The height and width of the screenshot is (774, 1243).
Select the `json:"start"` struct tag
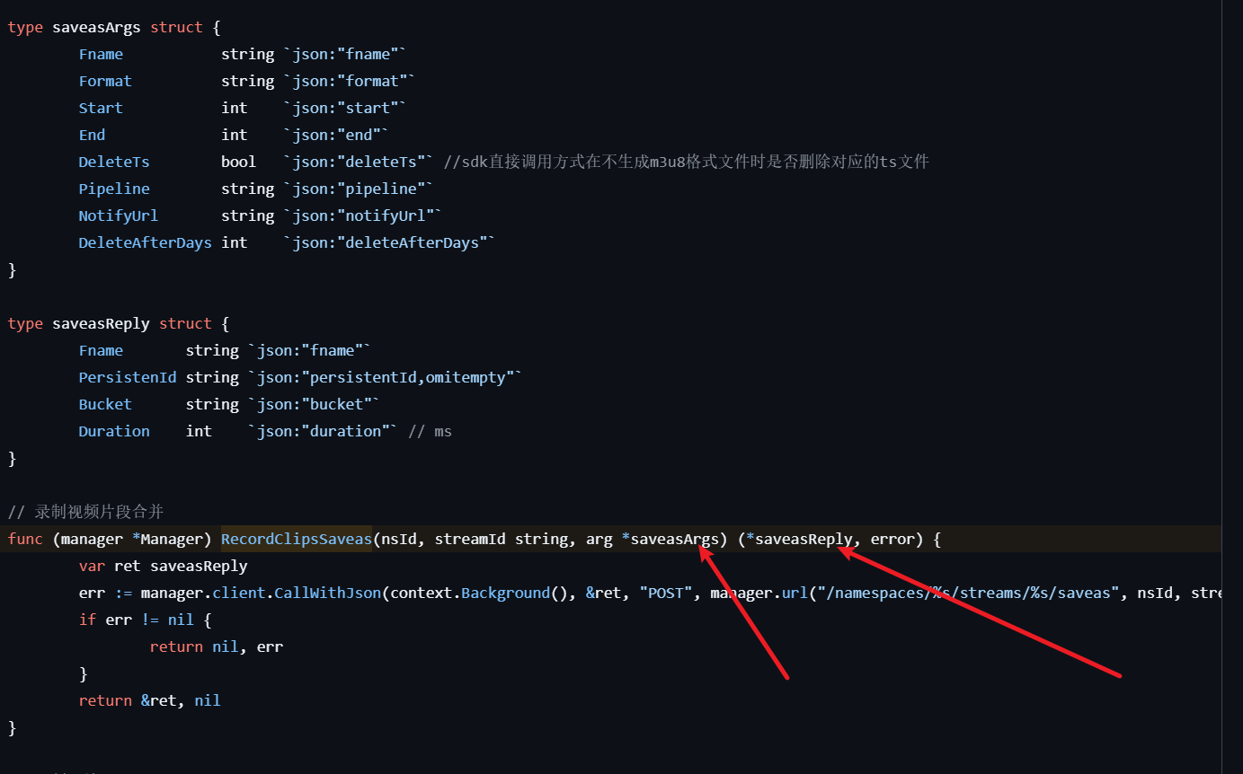tap(345, 108)
